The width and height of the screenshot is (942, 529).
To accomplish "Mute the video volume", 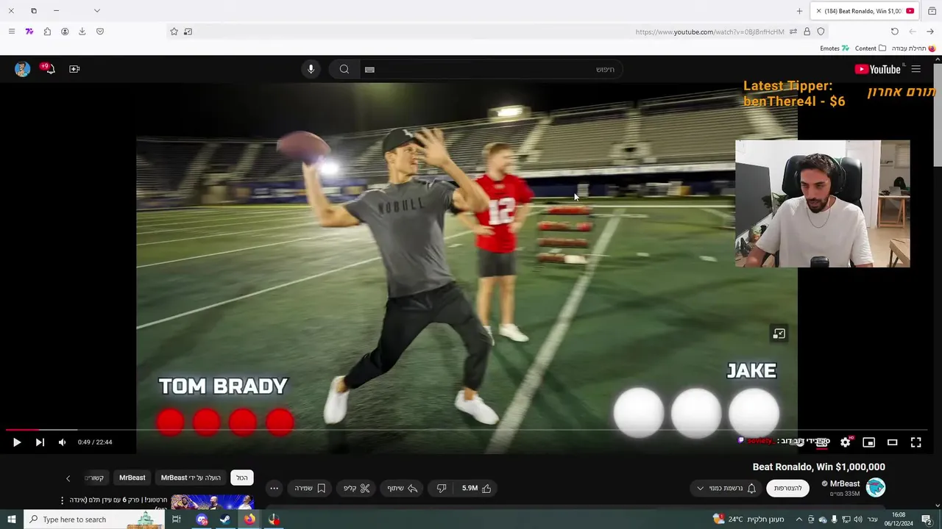I will (62, 442).
